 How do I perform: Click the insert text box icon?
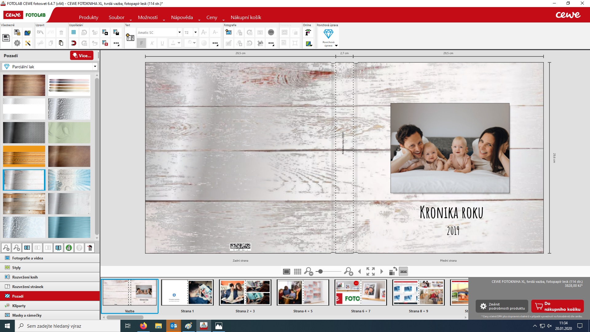[130, 38]
